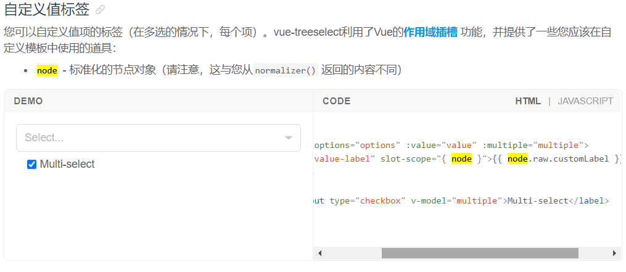Open the 作用域插槽 link
The image size is (626, 272).
point(430,32)
